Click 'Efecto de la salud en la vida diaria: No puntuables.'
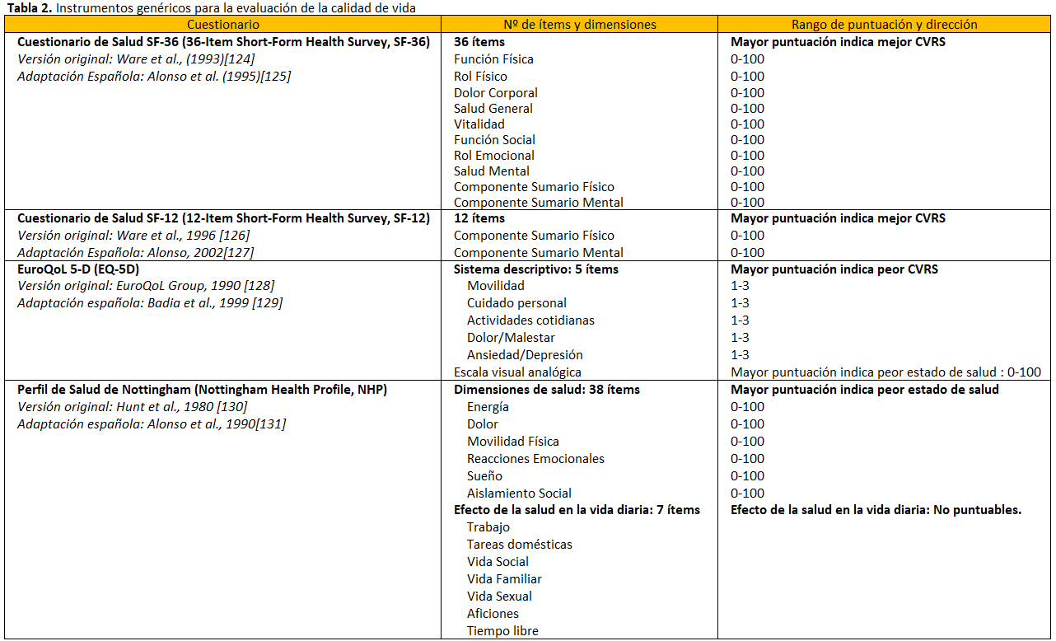This screenshot has height=641, width=1056. 876,510
